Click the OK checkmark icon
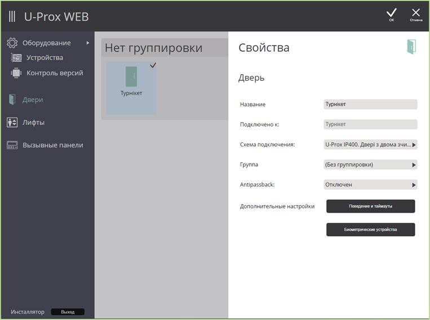430x320 pixels. pos(391,13)
